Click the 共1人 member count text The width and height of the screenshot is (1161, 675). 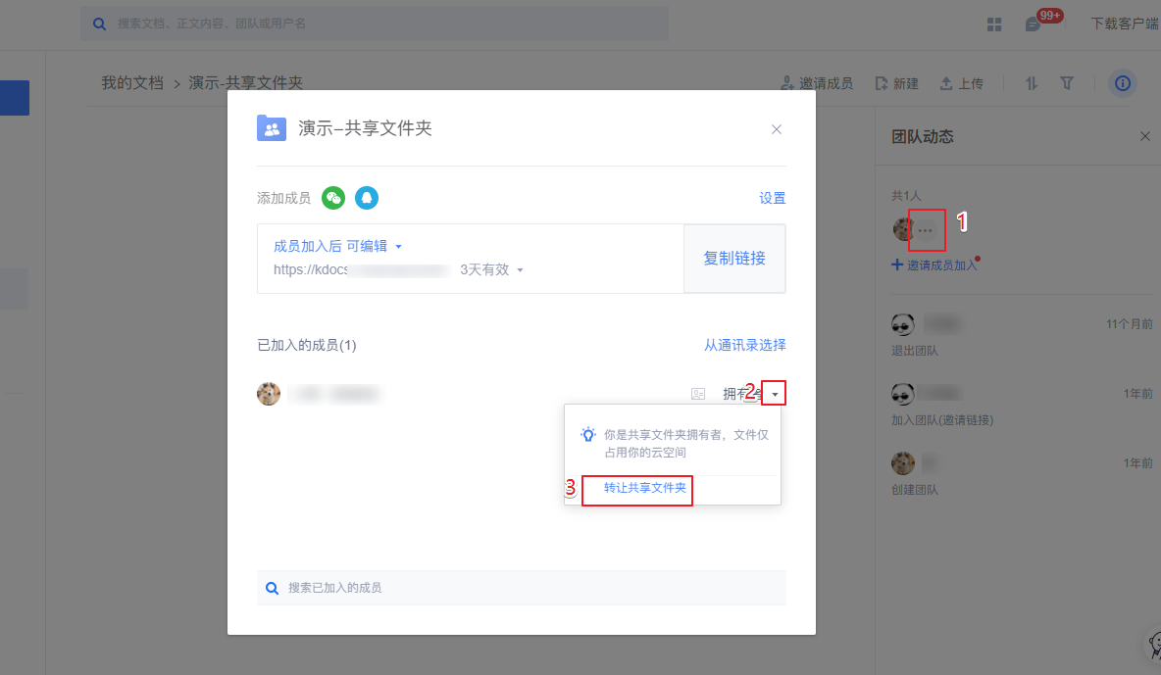pos(906,195)
